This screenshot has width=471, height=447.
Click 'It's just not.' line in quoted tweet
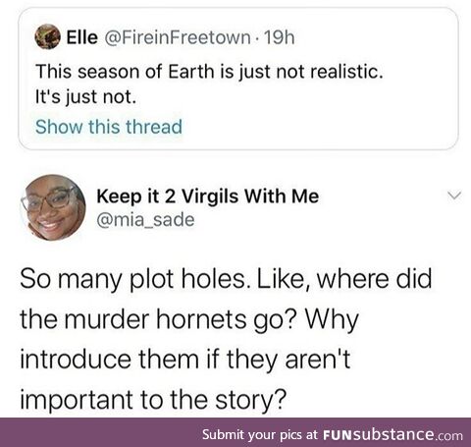[85, 97]
